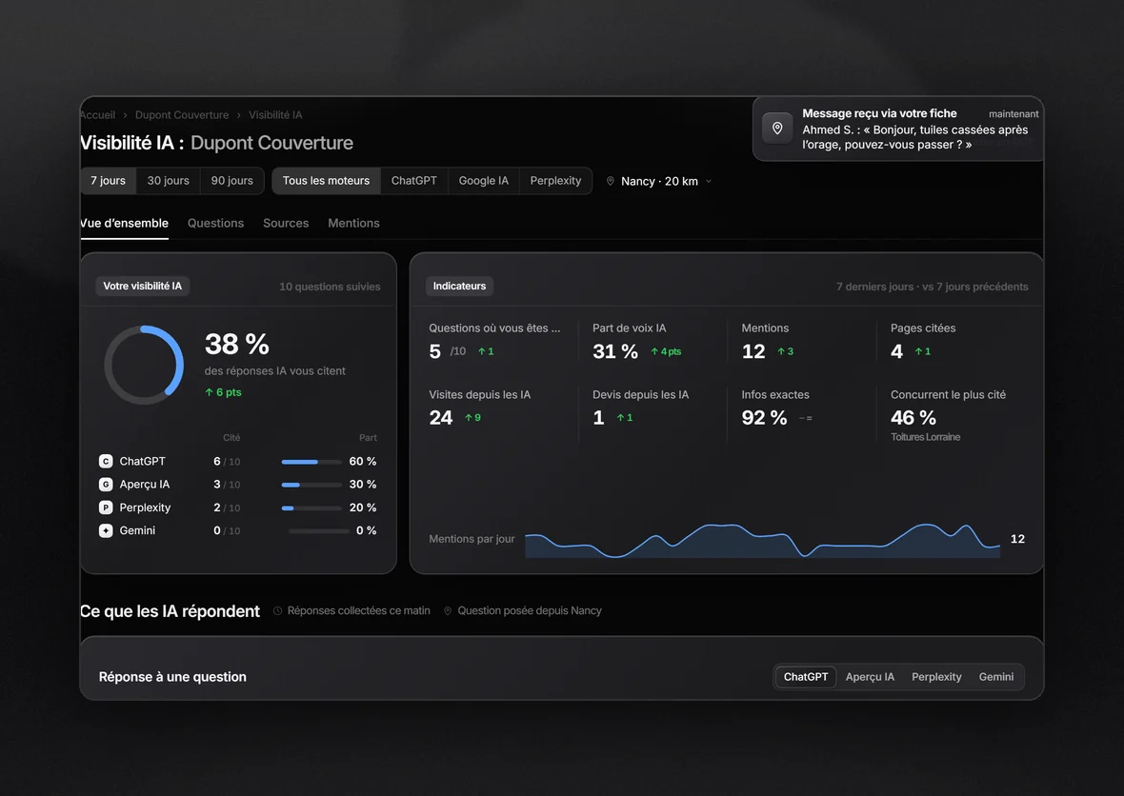Click the Infos exactes 92 % value

[764, 418]
